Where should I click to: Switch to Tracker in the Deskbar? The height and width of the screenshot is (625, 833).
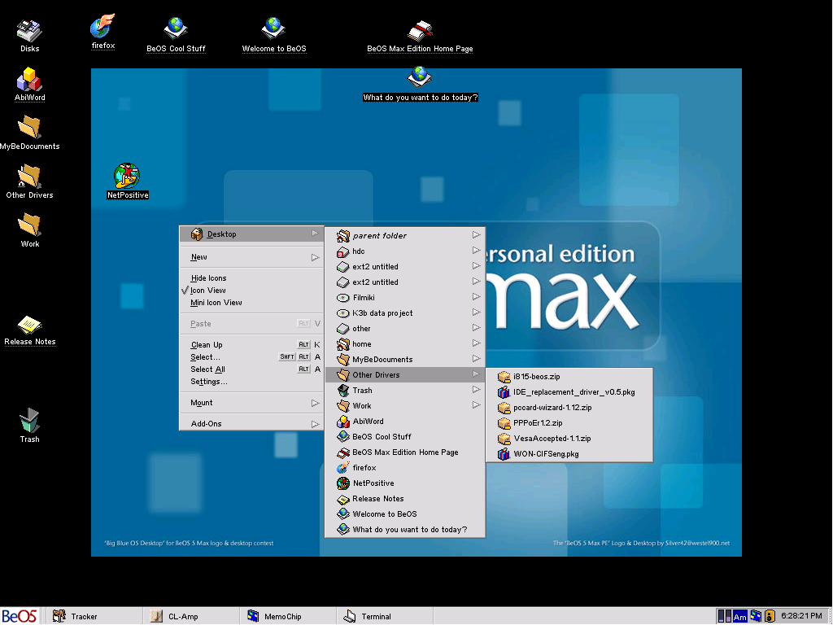point(93,616)
